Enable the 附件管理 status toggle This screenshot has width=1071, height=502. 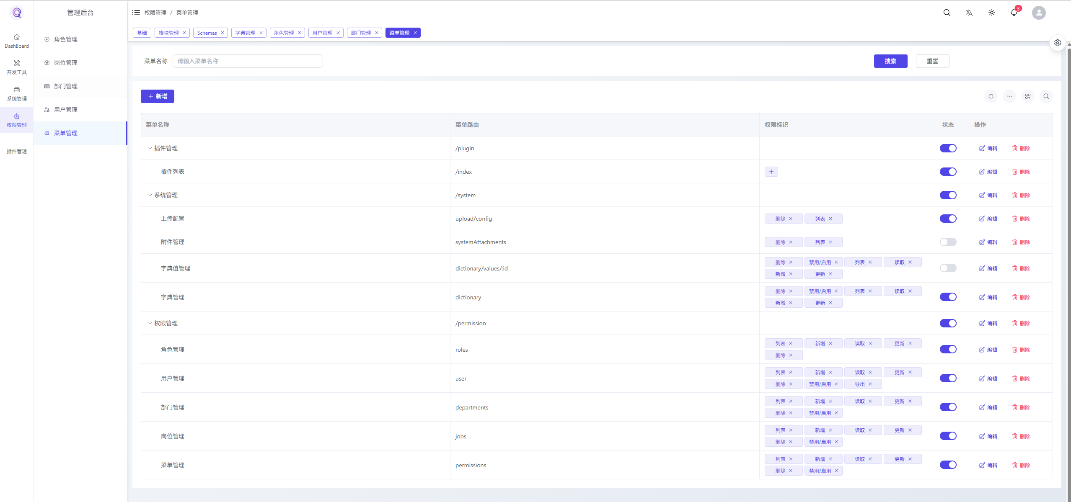pyautogui.click(x=948, y=242)
